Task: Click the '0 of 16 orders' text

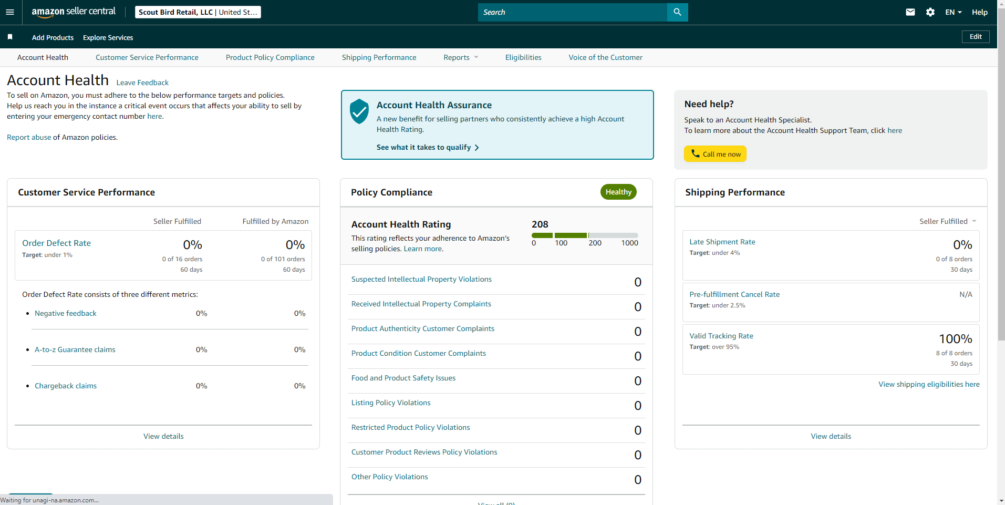Action: (182, 259)
